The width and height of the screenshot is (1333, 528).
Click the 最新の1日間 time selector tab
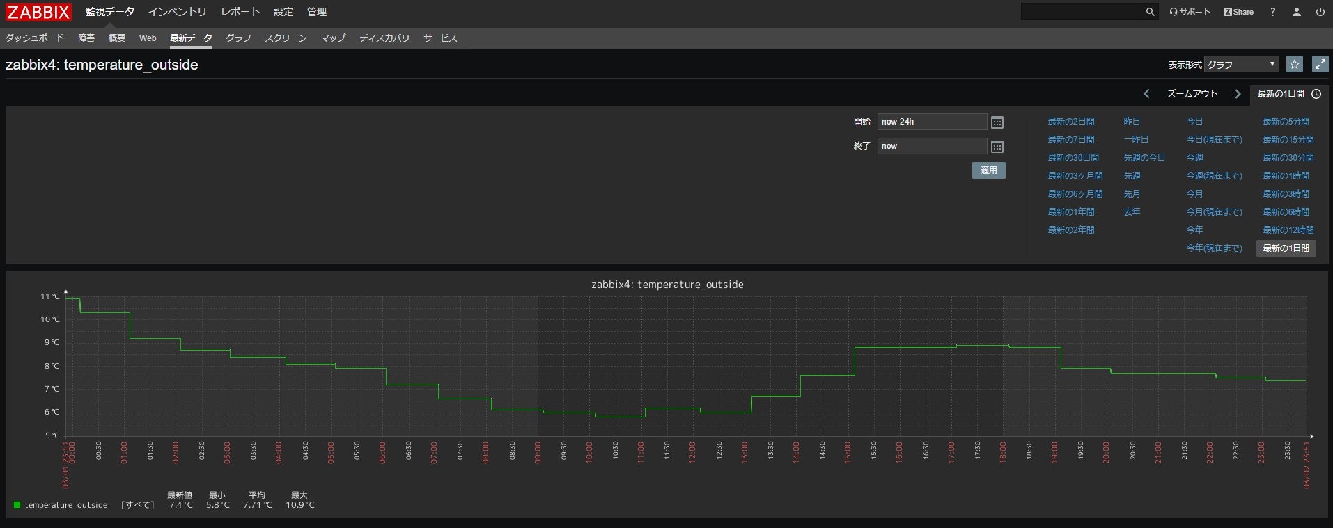(x=1289, y=94)
